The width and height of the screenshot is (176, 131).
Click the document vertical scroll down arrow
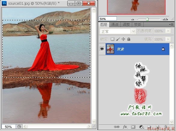pyautogui.click(x=94, y=121)
